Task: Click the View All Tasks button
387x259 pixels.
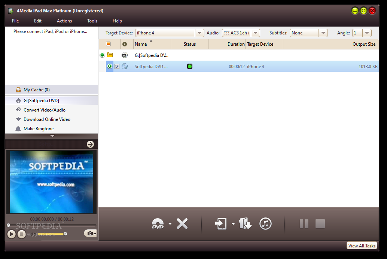Action: (x=362, y=246)
